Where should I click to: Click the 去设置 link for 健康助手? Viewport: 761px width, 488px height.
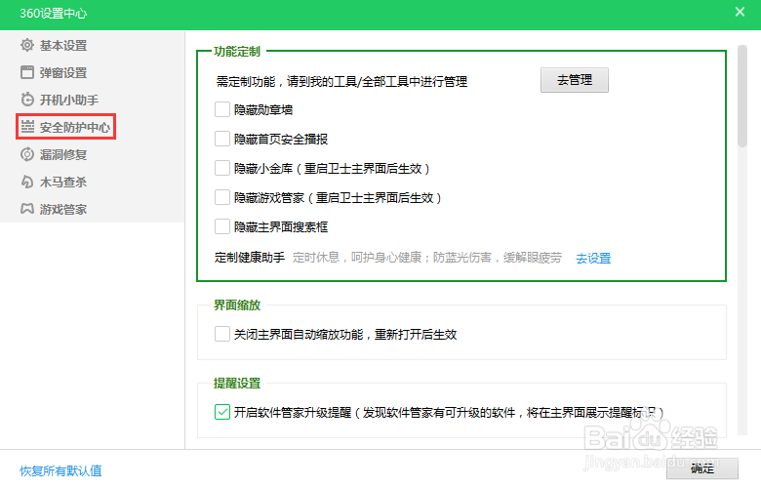(x=593, y=258)
